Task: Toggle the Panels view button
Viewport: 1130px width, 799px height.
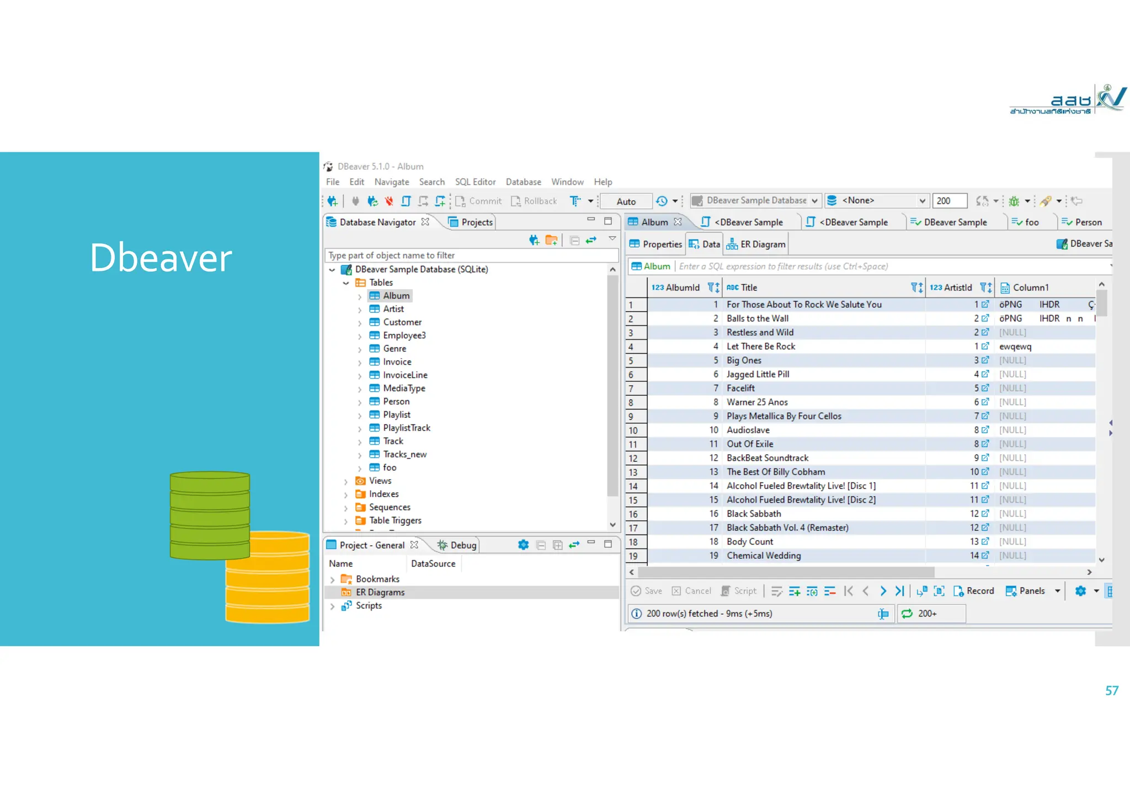Action: pos(1026,591)
